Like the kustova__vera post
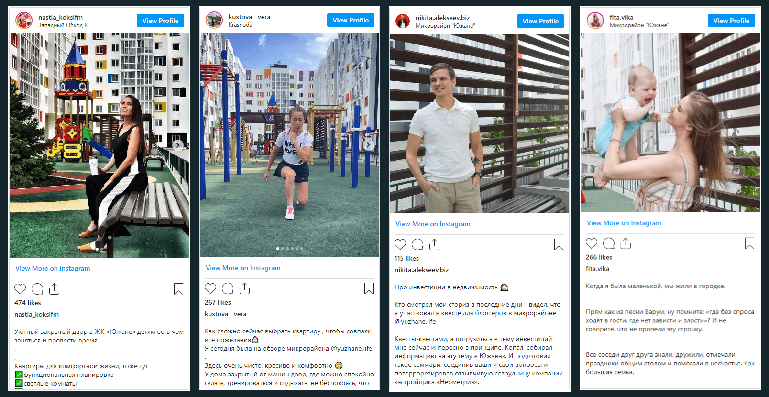The width and height of the screenshot is (769, 397). tap(210, 288)
